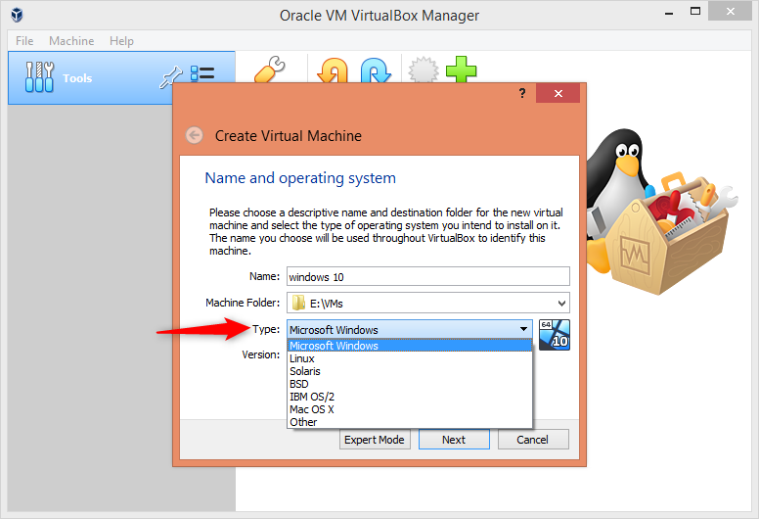759x519 pixels.
Task: Click the yellow folder icon in Machine Folder
Action: click(298, 303)
